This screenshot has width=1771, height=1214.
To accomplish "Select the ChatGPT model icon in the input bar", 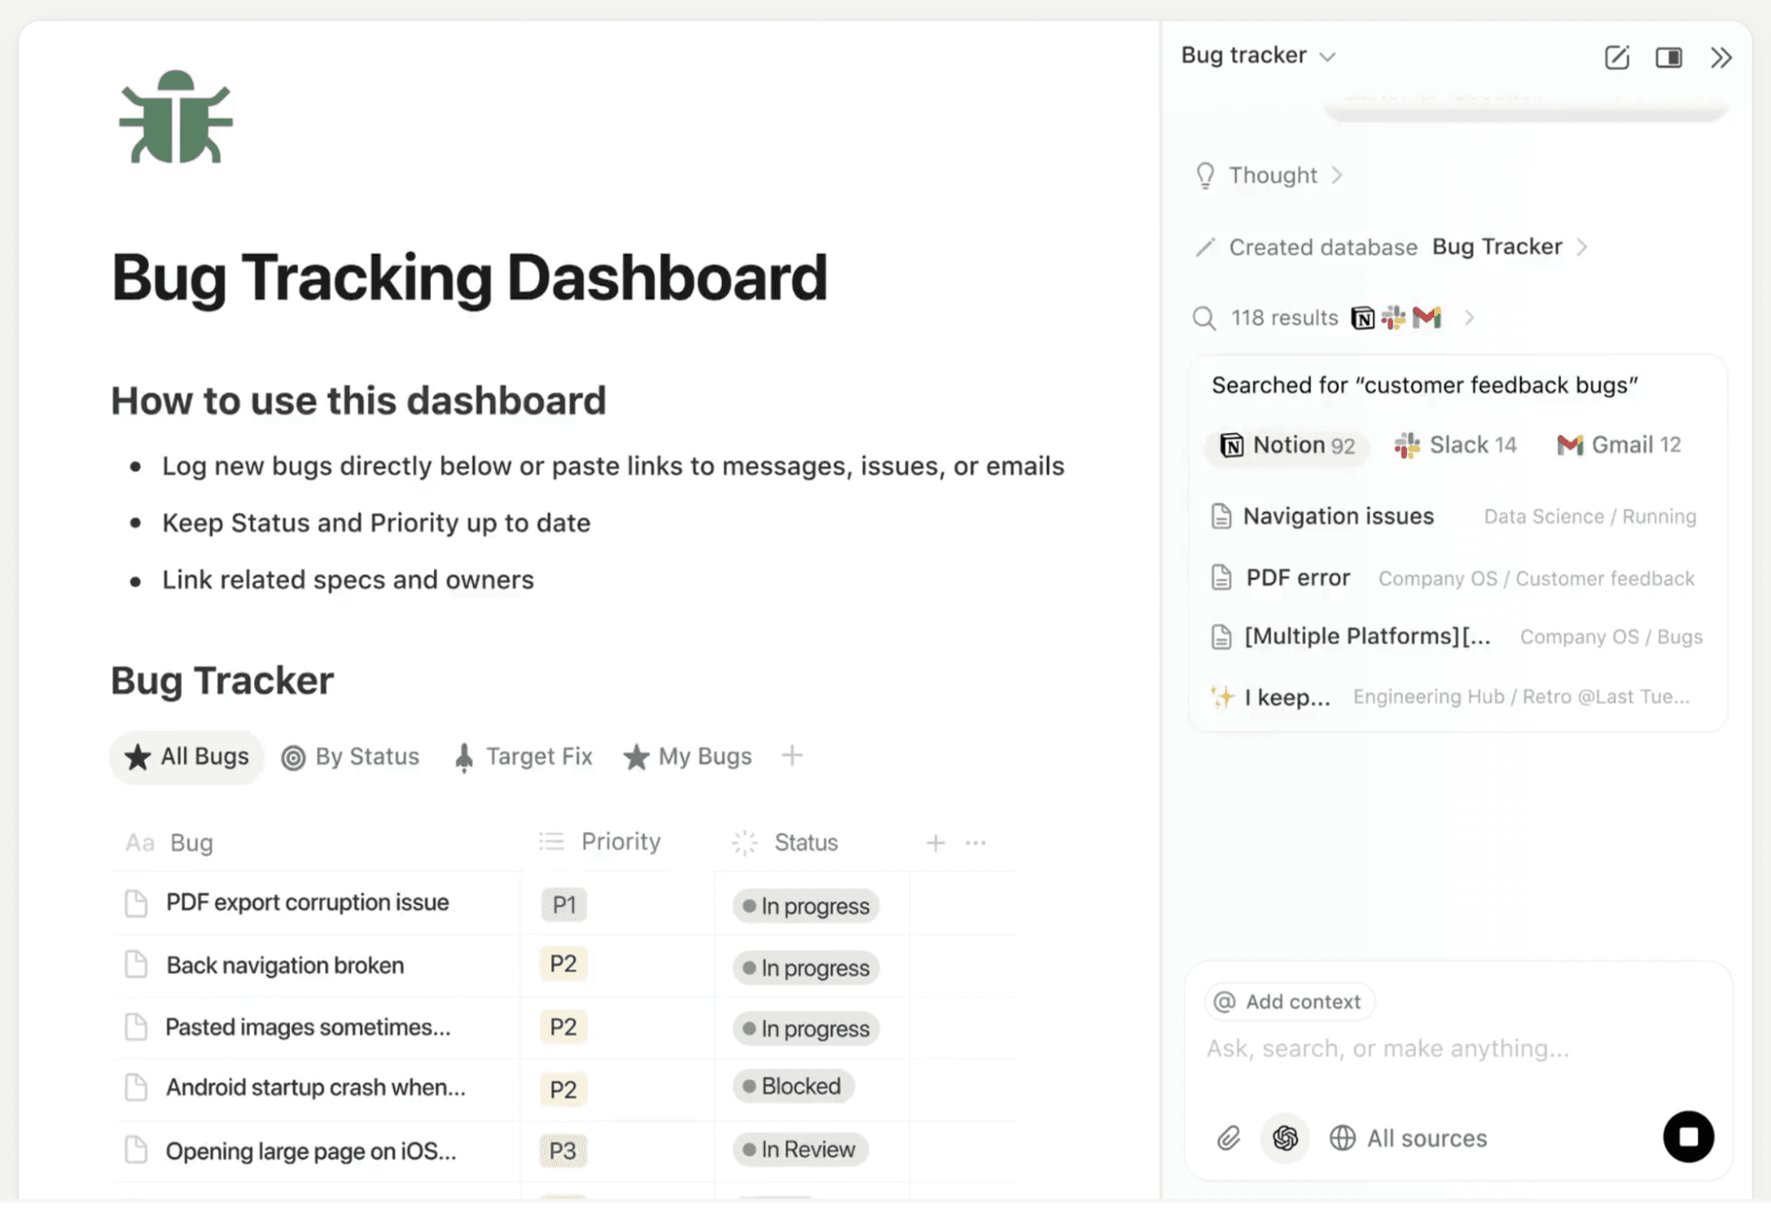I will click(1285, 1137).
